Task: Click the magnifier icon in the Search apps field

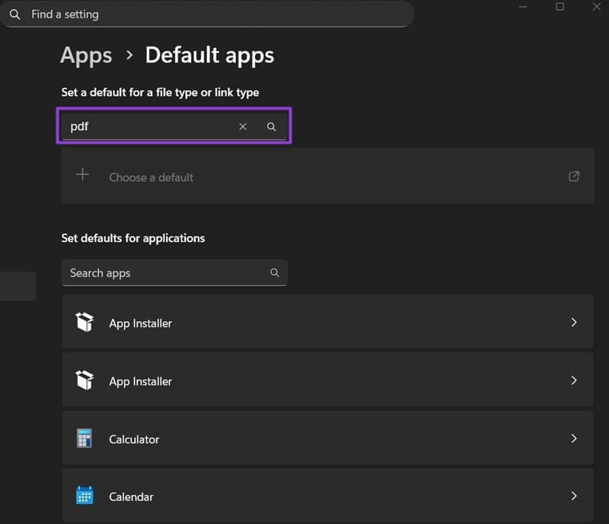Action: click(x=274, y=273)
